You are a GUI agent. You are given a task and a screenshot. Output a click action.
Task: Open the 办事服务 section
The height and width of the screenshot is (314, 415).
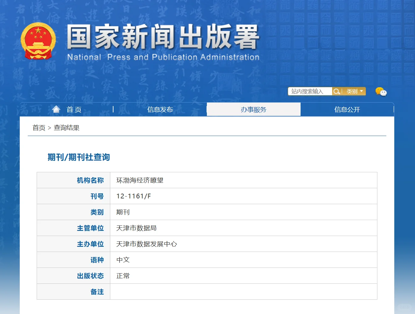click(x=253, y=109)
